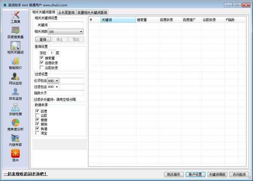
Task: Toggle the 百度收录 checkbox in 查询设置
Action: tap(41, 62)
